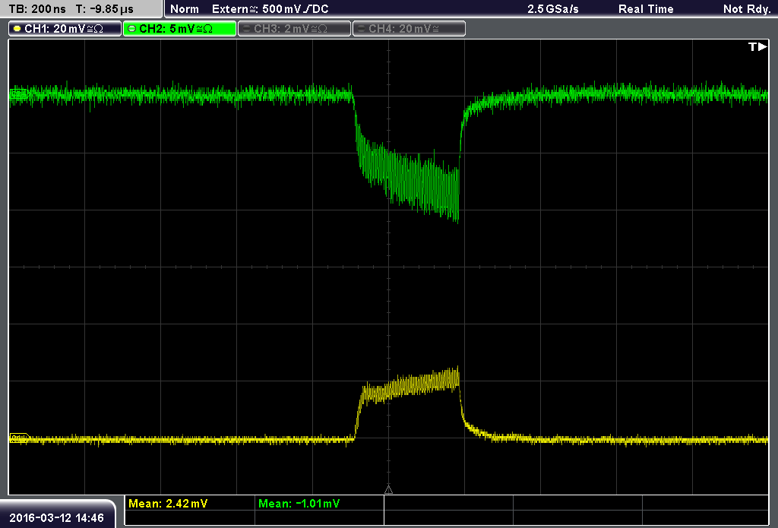The width and height of the screenshot is (778, 528).
Task: Click the yellow CH1 ground level marker
Action: [x=19, y=438]
